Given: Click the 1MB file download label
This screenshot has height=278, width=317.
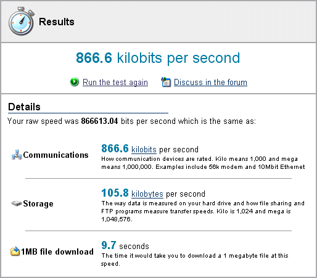Looking at the screenshot, I should 57,251.
